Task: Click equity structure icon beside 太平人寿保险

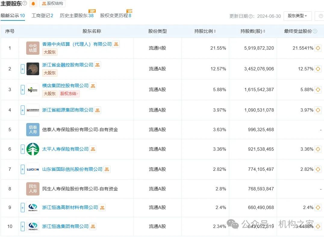Action: coord(93,149)
